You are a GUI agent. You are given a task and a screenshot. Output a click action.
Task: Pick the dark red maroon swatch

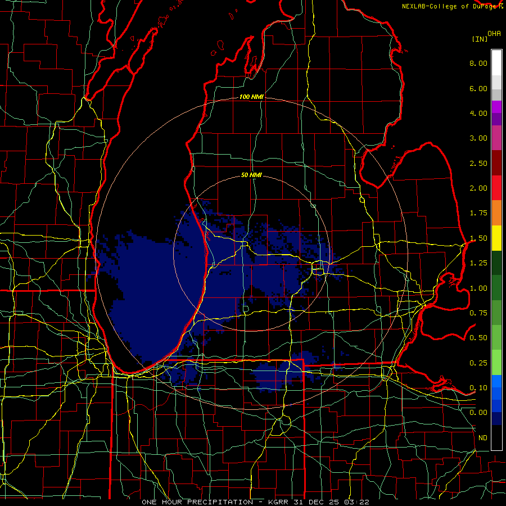click(496, 162)
